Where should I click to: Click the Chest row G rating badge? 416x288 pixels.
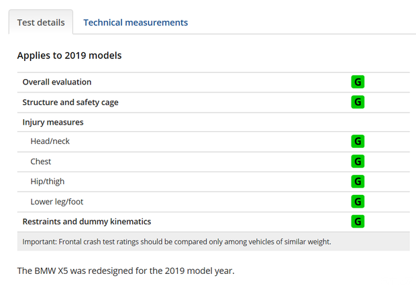coord(358,161)
